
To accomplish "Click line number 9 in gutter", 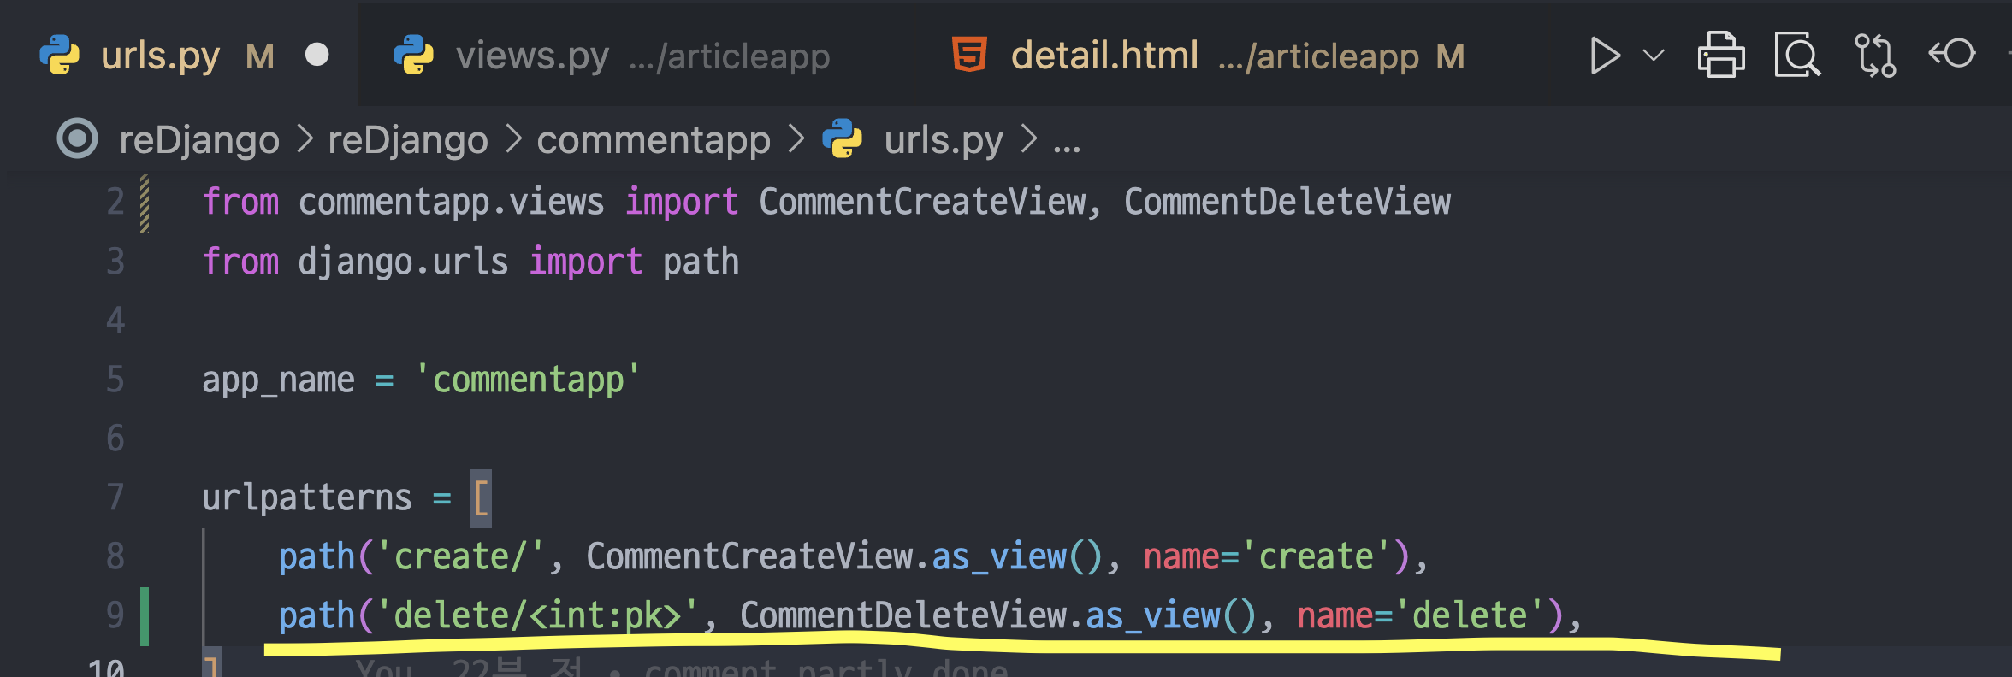I will tap(115, 615).
